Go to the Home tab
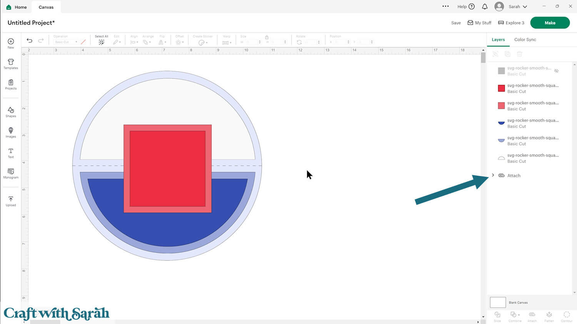Screen dimensions: 577x324 (x=17, y=7)
